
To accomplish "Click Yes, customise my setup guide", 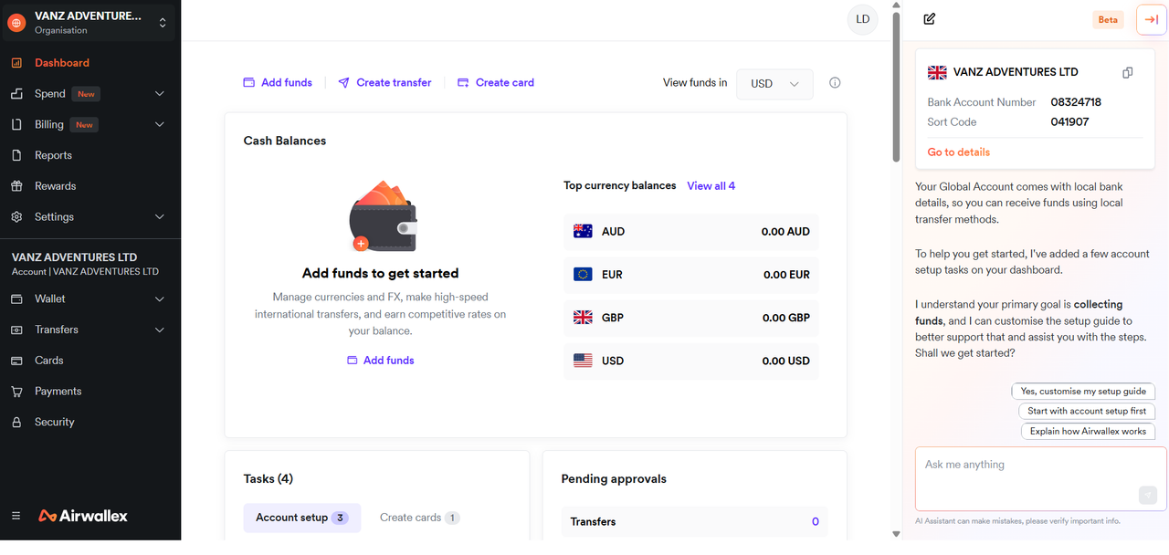I will pyautogui.click(x=1083, y=391).
